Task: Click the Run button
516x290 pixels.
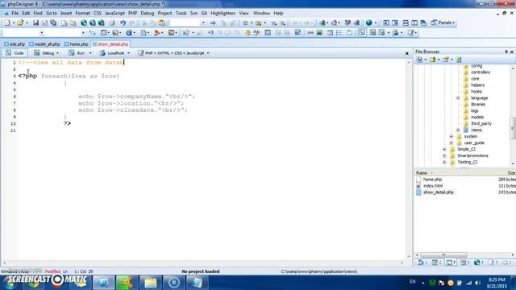Action: [77, 53]
